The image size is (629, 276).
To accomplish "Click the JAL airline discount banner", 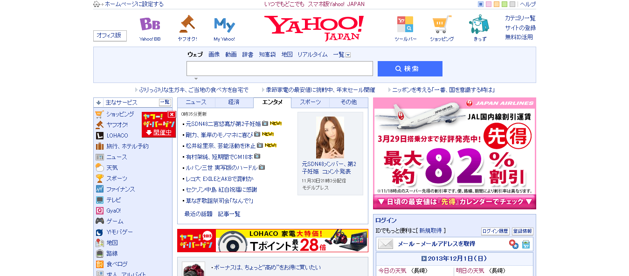I will (x=455, y=153).
